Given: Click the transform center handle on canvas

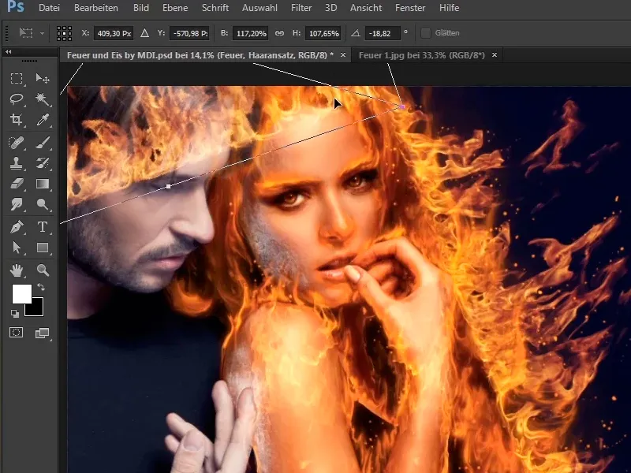Looking at the screenshot, I should [168, 186].
